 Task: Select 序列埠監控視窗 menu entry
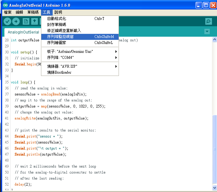tap(80, 37)
